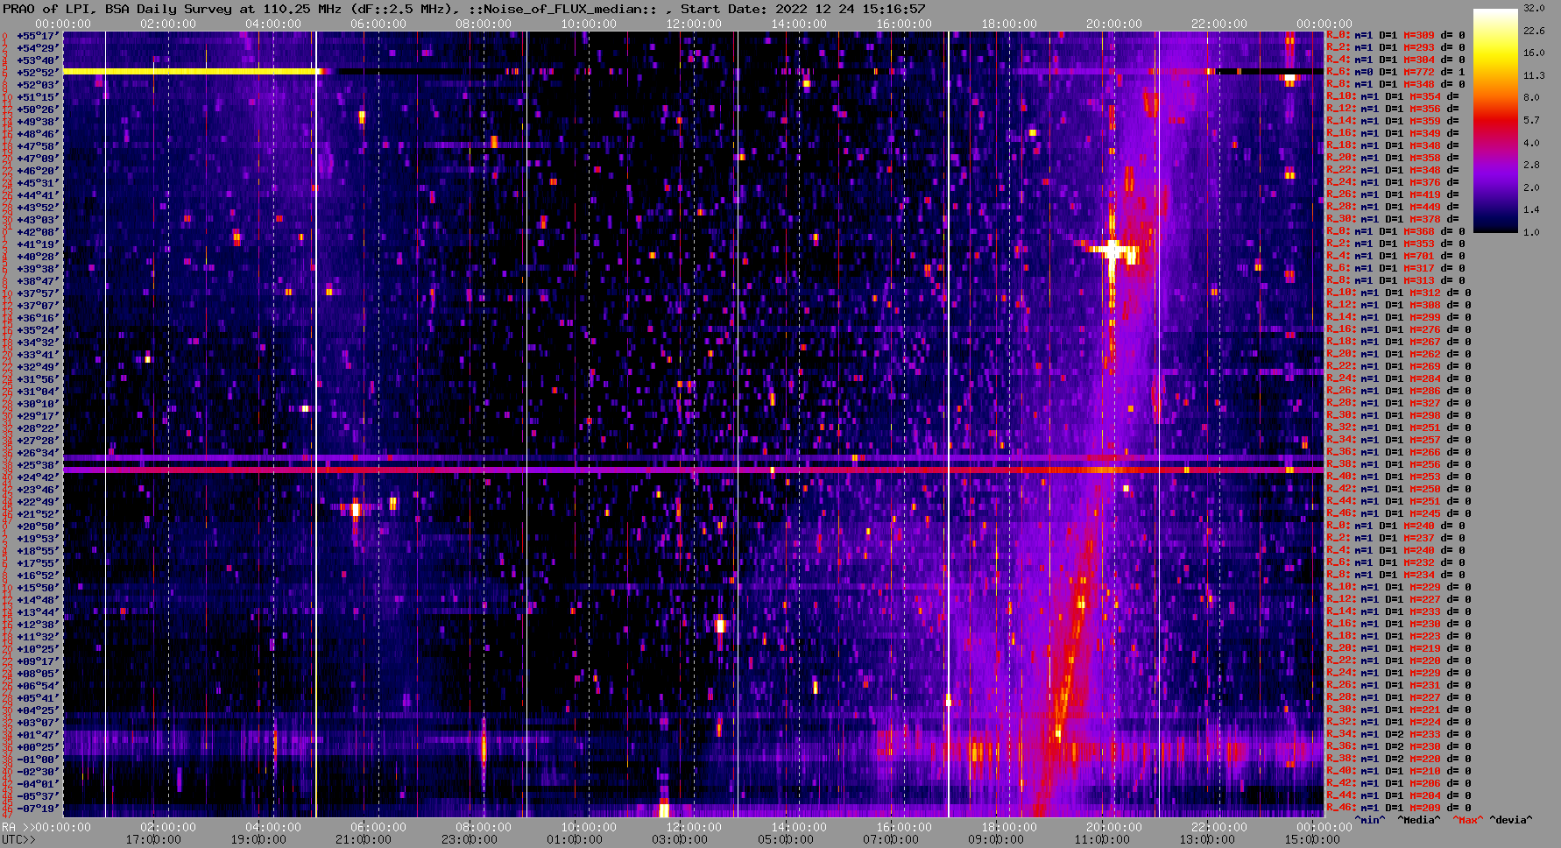This screenshot has height=848, width=1561.
Task: Click declination label +21°52'
Action: tap(38, 514)
